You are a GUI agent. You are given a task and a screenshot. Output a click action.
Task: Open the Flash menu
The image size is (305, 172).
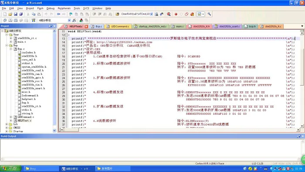40,8
